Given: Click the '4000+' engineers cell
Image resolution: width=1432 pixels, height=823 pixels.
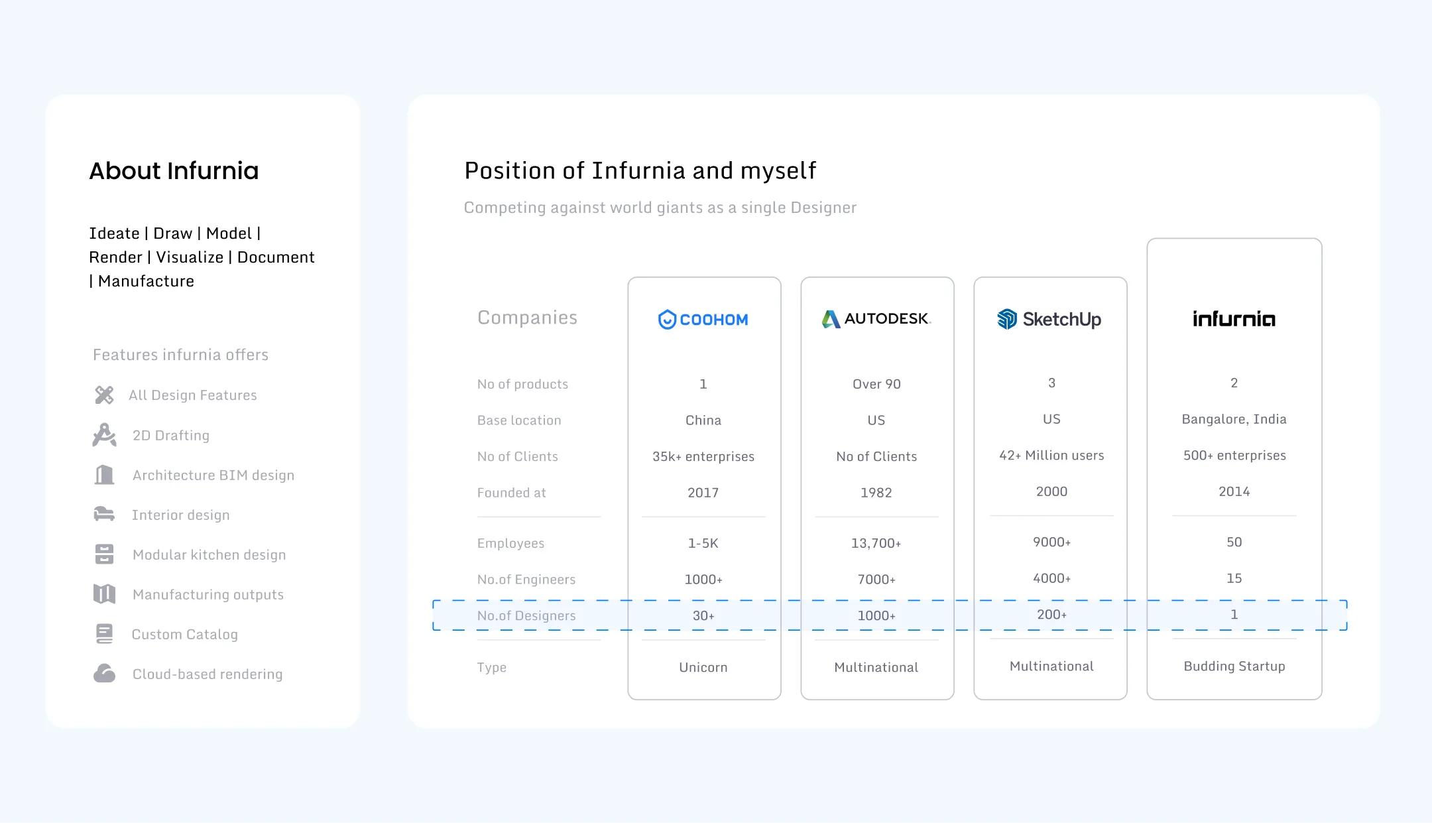Looking at the screenshot, I should click(x=1052, y=578).
